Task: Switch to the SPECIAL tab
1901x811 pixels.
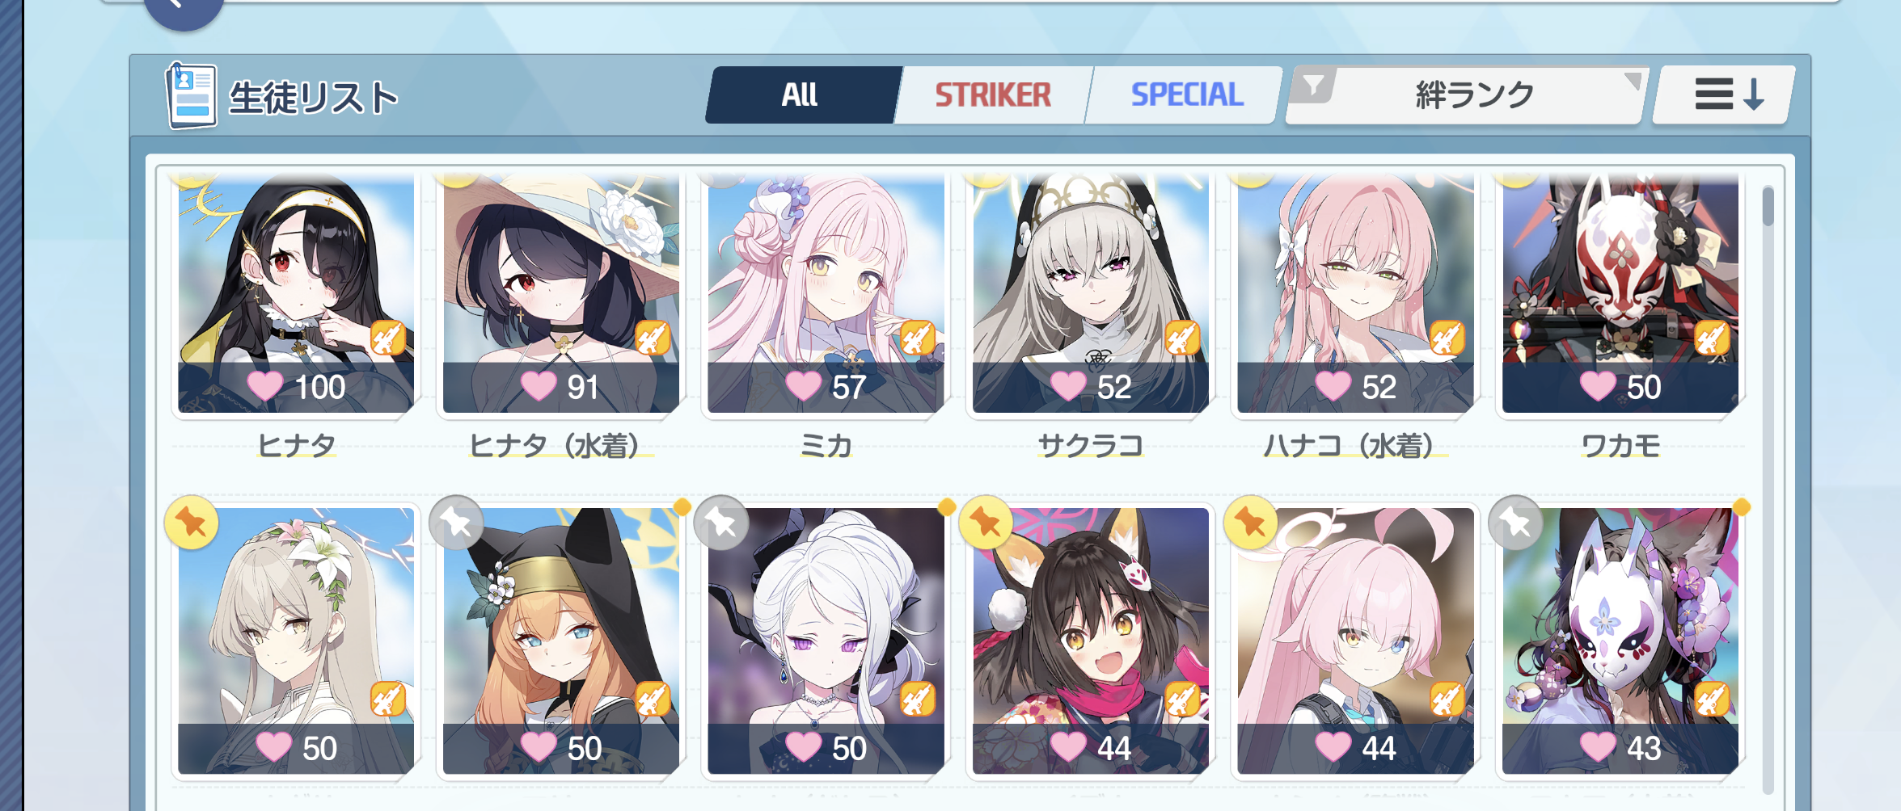Action: click(1186, 95)
